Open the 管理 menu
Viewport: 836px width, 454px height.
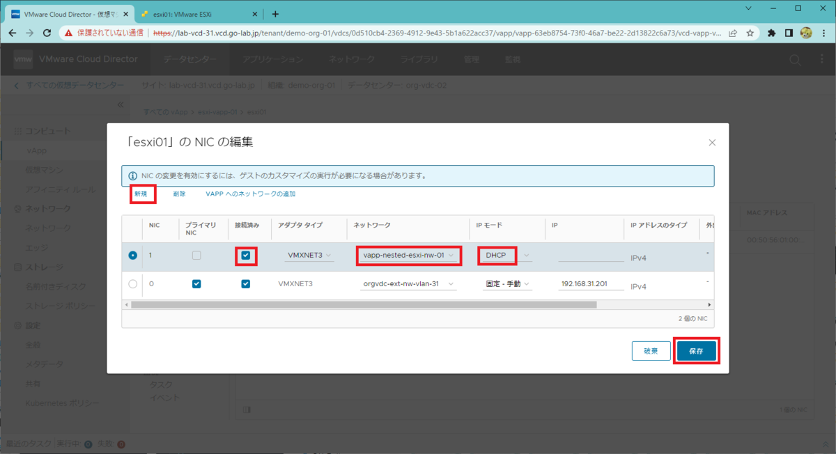coord(472,60)
